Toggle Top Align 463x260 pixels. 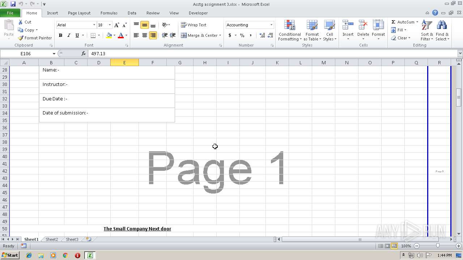(x=136, y=25)
